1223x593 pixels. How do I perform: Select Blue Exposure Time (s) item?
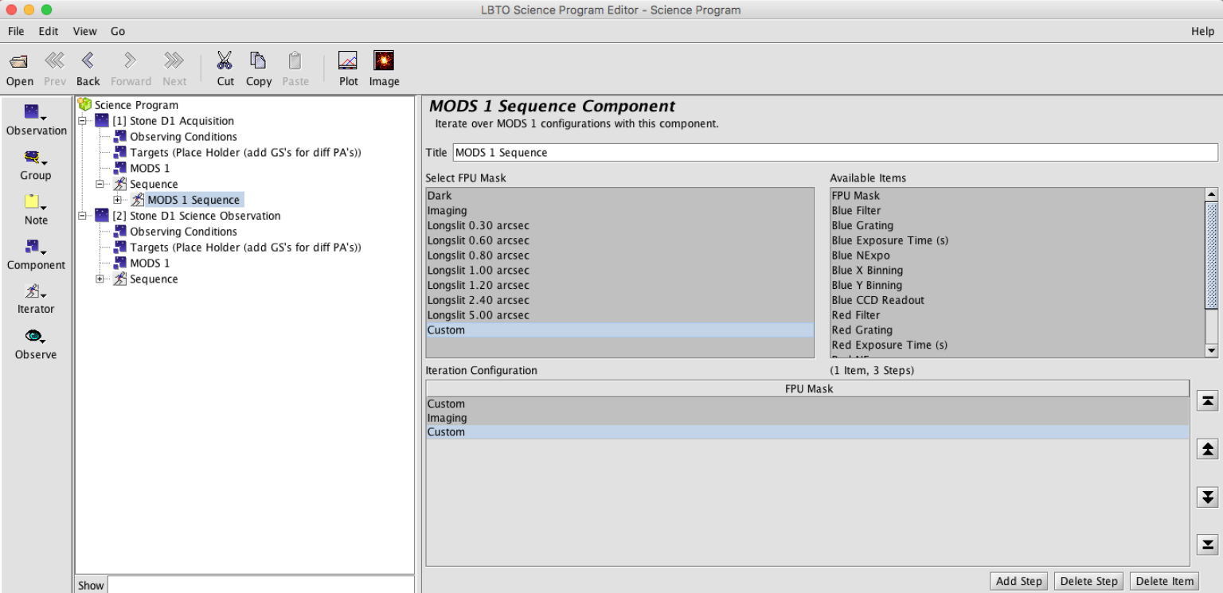point(1018,240)
